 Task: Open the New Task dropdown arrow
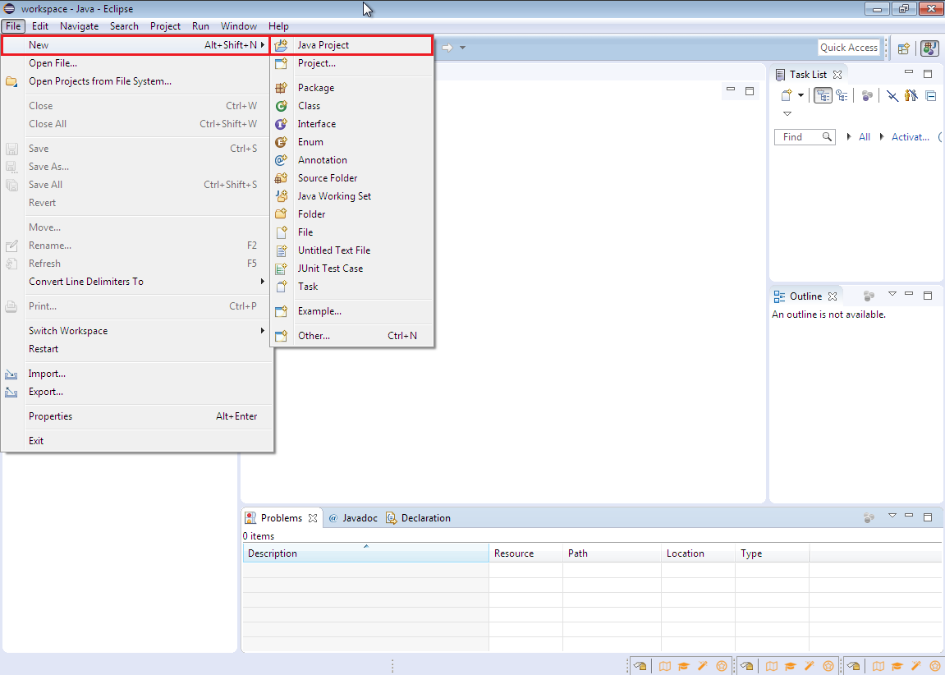click(801, 95)
